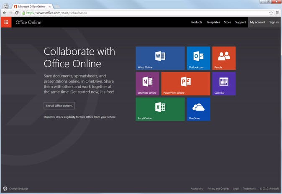
Task: Open the Legal footer link
Action: (236, 189)
